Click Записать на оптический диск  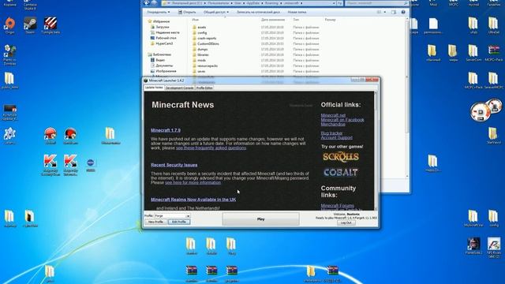coord(258,12)
